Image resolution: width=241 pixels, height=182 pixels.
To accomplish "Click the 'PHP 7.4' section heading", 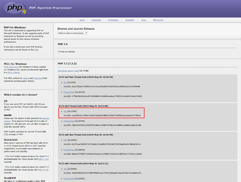I will pyautogui.click(x=63, y=44).
